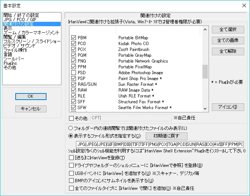
Task: Toggle the SFW checkbox
Action: [x=73, y=107]
